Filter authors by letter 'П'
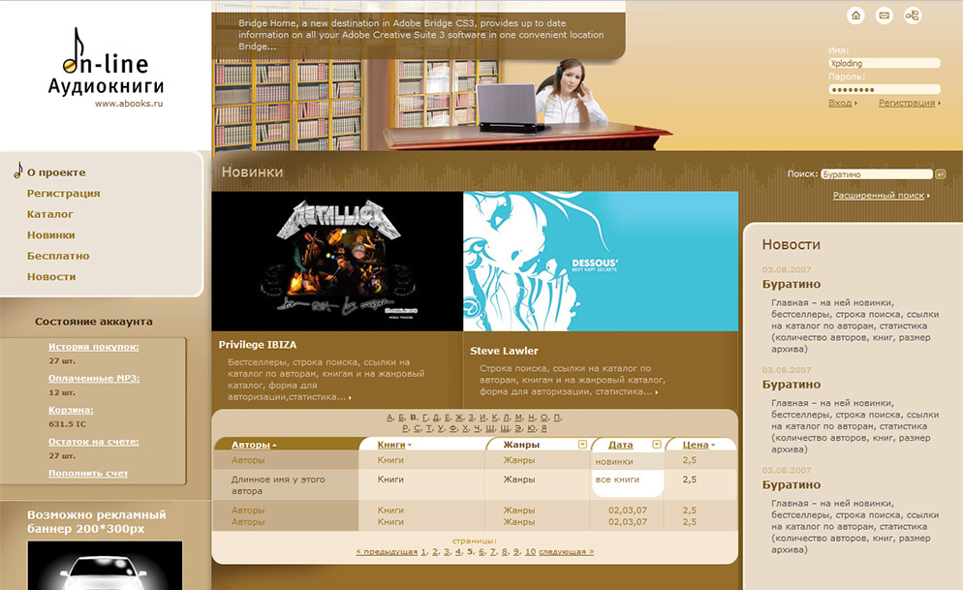This screenshot has width=963, height=590. 557,418
